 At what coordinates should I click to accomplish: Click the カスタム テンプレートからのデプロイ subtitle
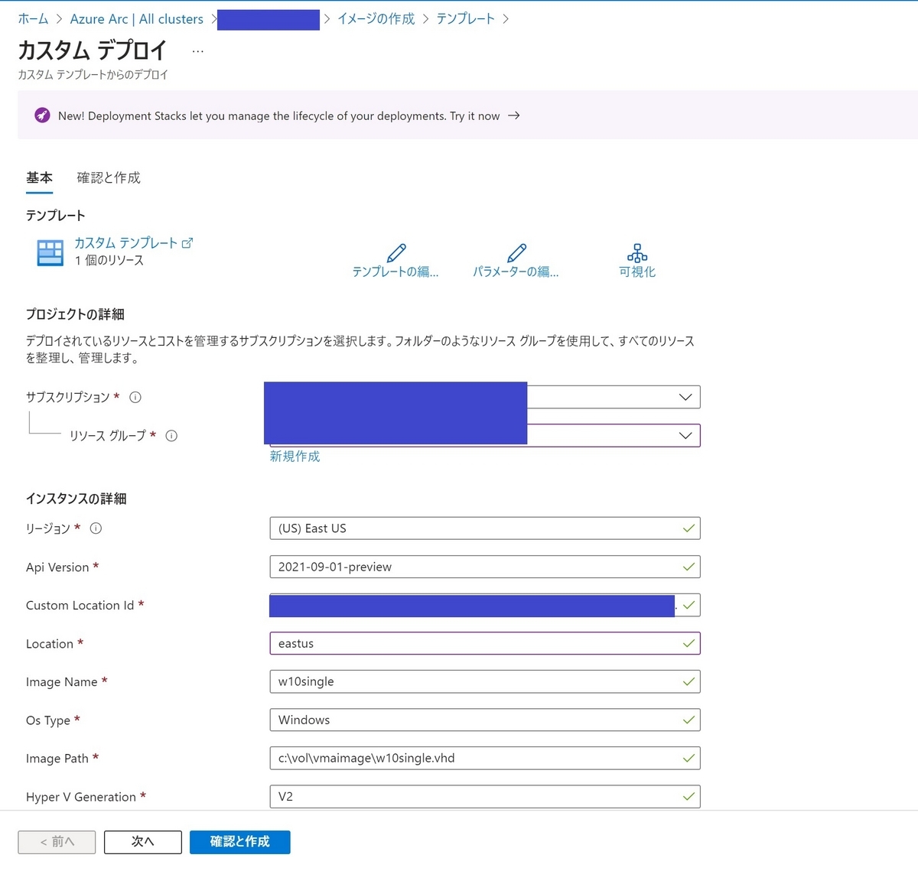93,75
